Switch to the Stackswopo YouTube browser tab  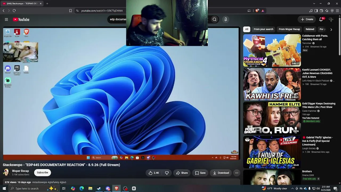22,3
